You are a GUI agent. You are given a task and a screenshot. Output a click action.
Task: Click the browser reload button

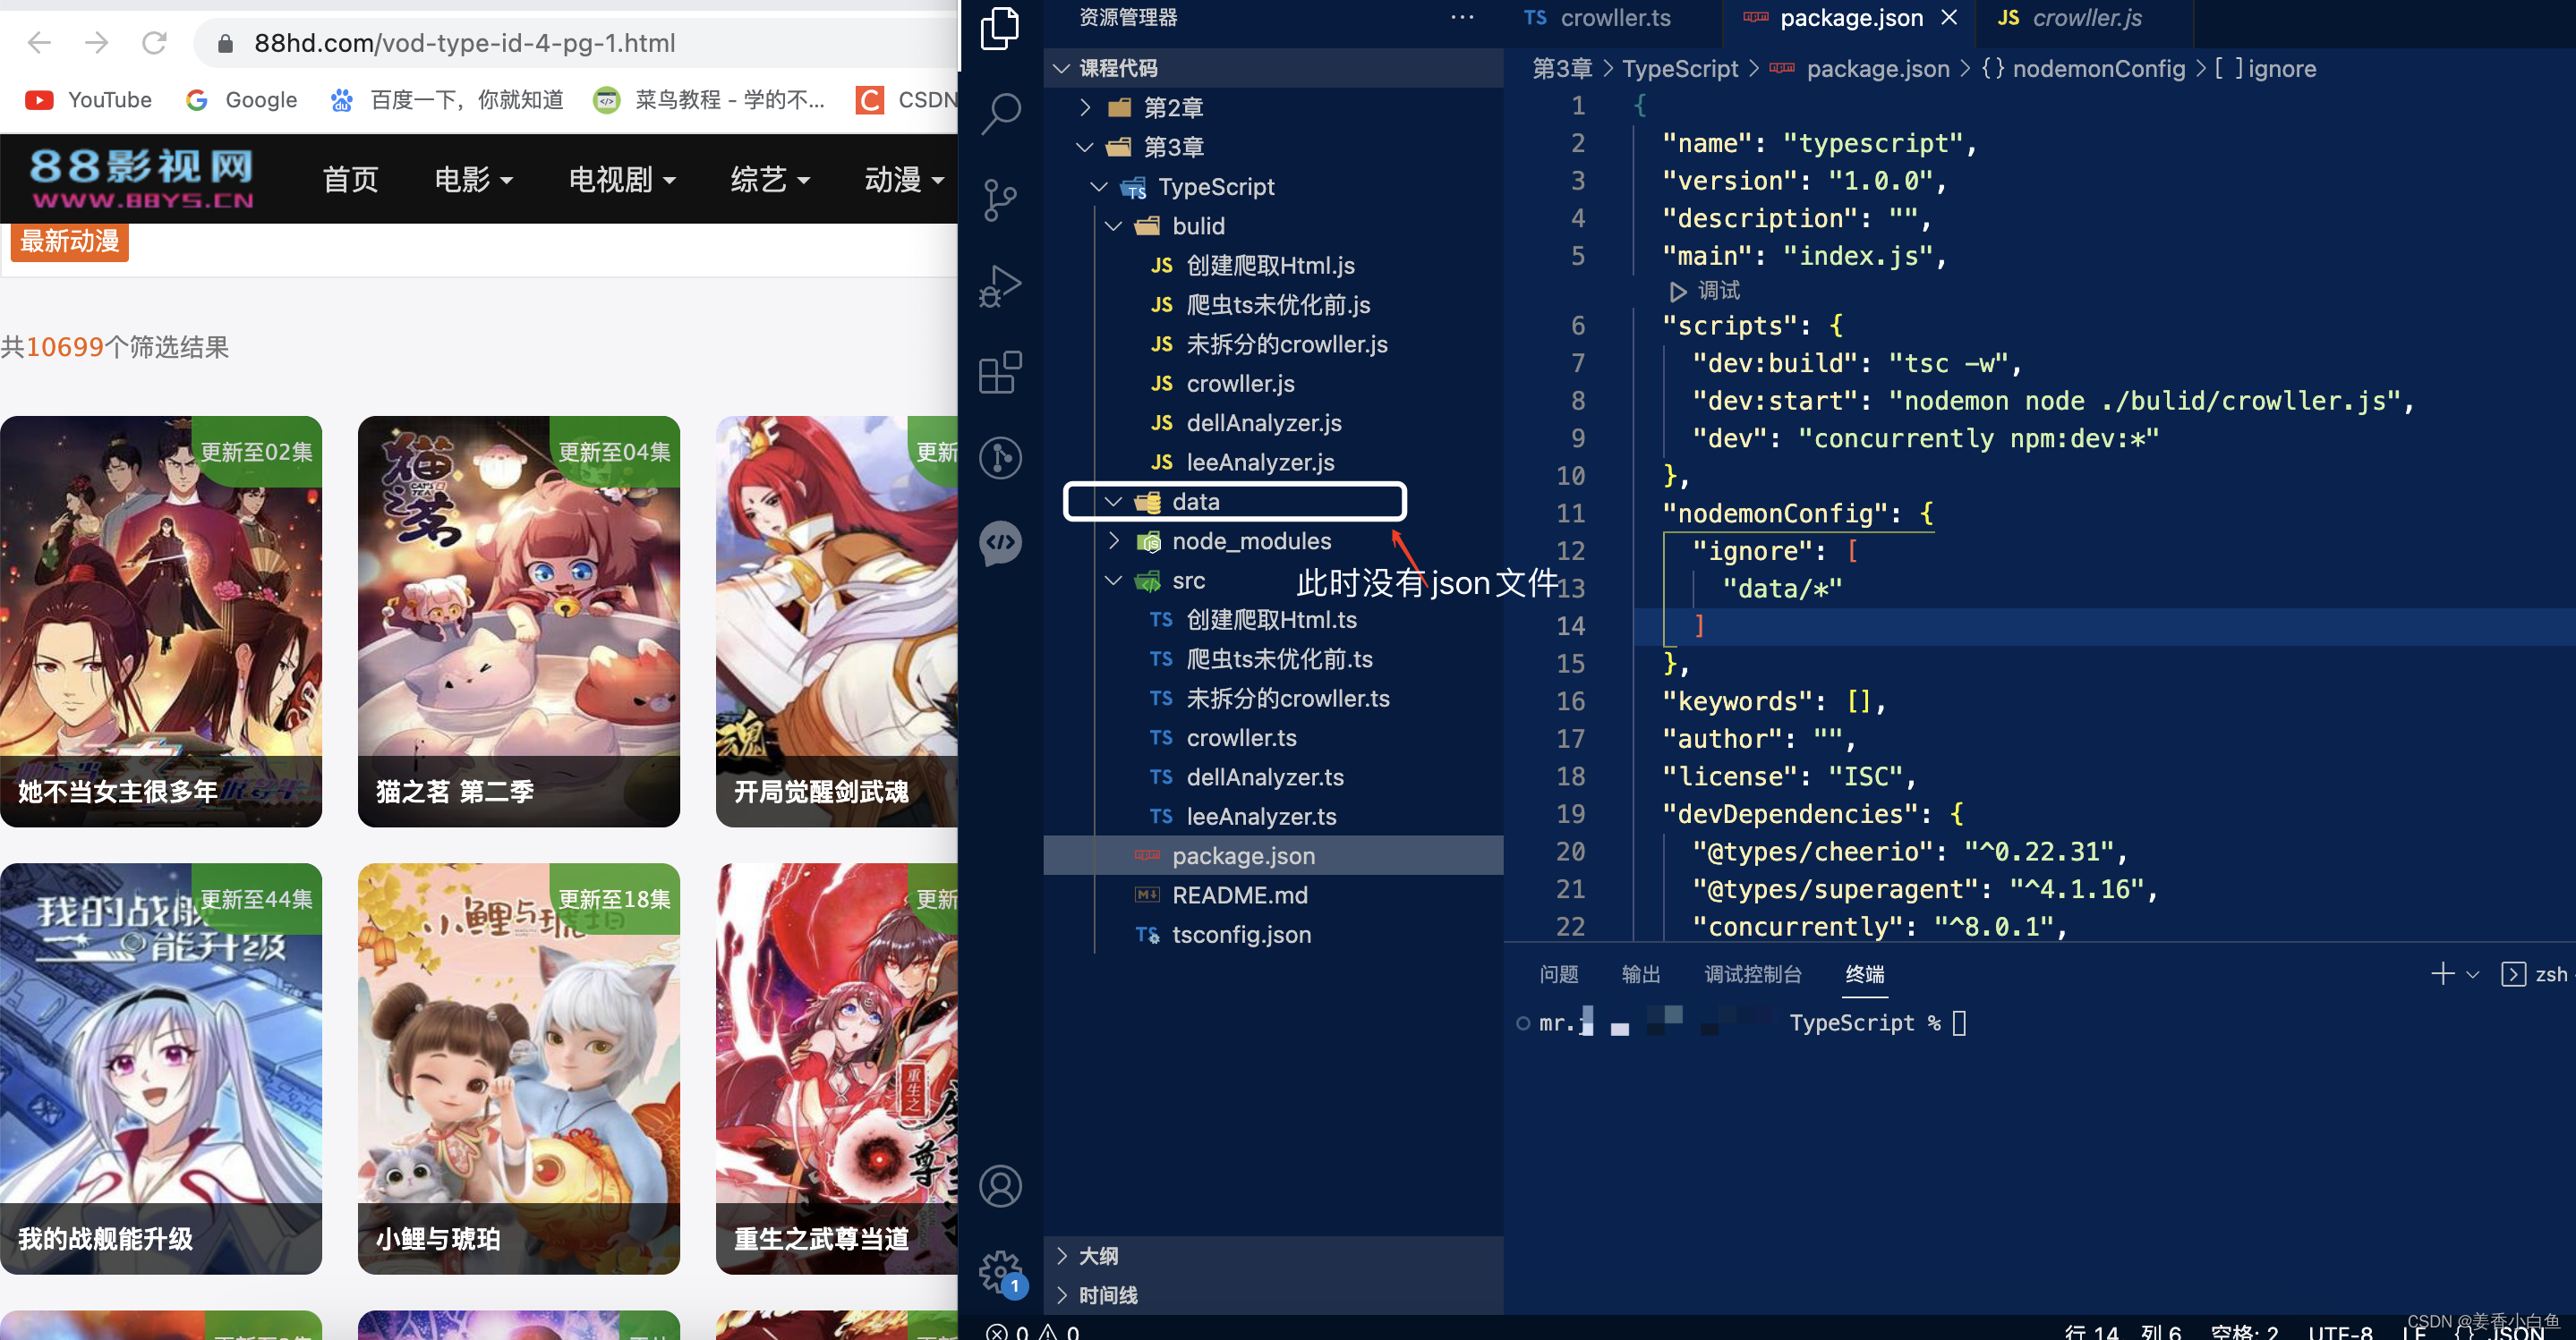tap(154, 43)
